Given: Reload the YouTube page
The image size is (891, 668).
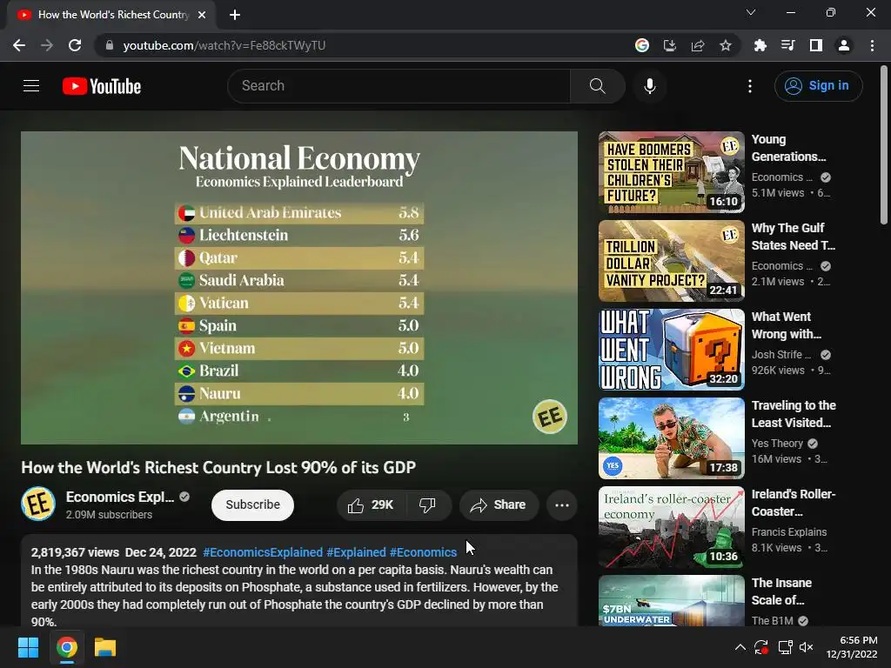Looking at the screenshot, I should pyautogui.click(x=75, y=45).
